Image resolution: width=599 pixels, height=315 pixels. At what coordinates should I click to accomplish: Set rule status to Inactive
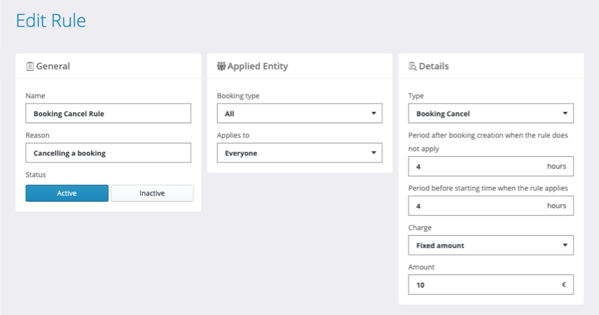(x=152, y=193)
